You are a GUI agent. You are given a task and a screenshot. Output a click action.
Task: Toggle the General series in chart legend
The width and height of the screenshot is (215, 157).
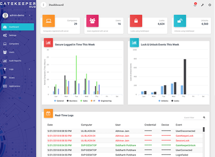click(59, 101)
